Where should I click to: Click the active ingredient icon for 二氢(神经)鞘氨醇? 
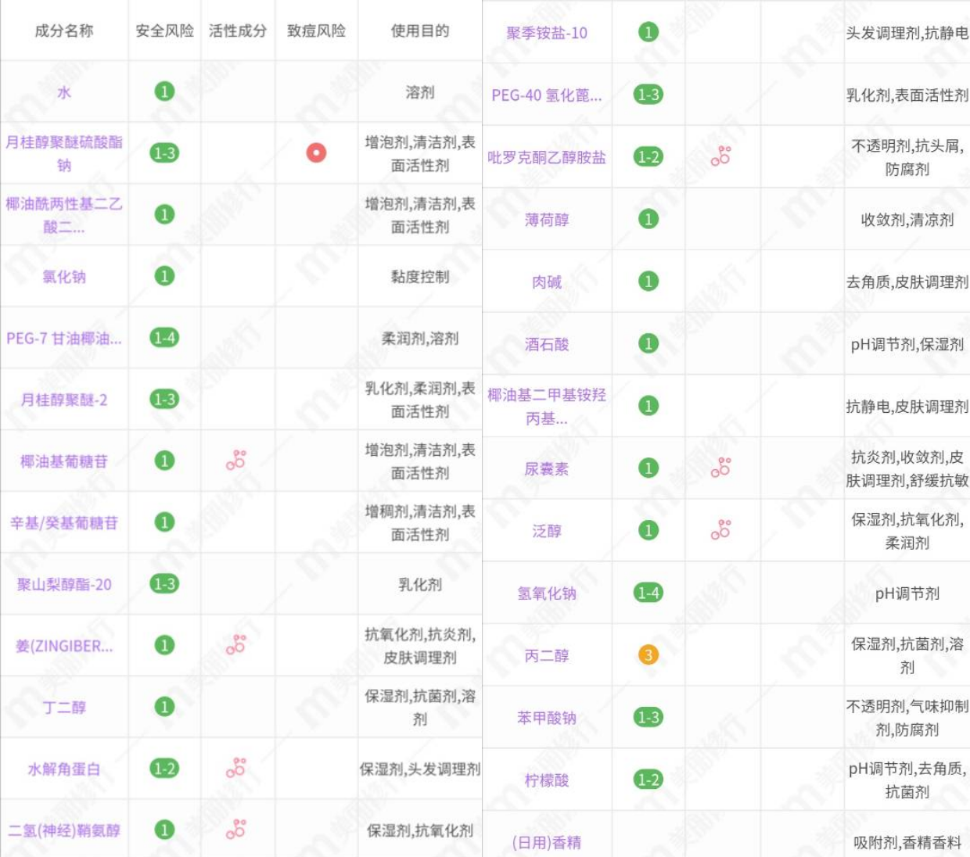tap(236, 830)
